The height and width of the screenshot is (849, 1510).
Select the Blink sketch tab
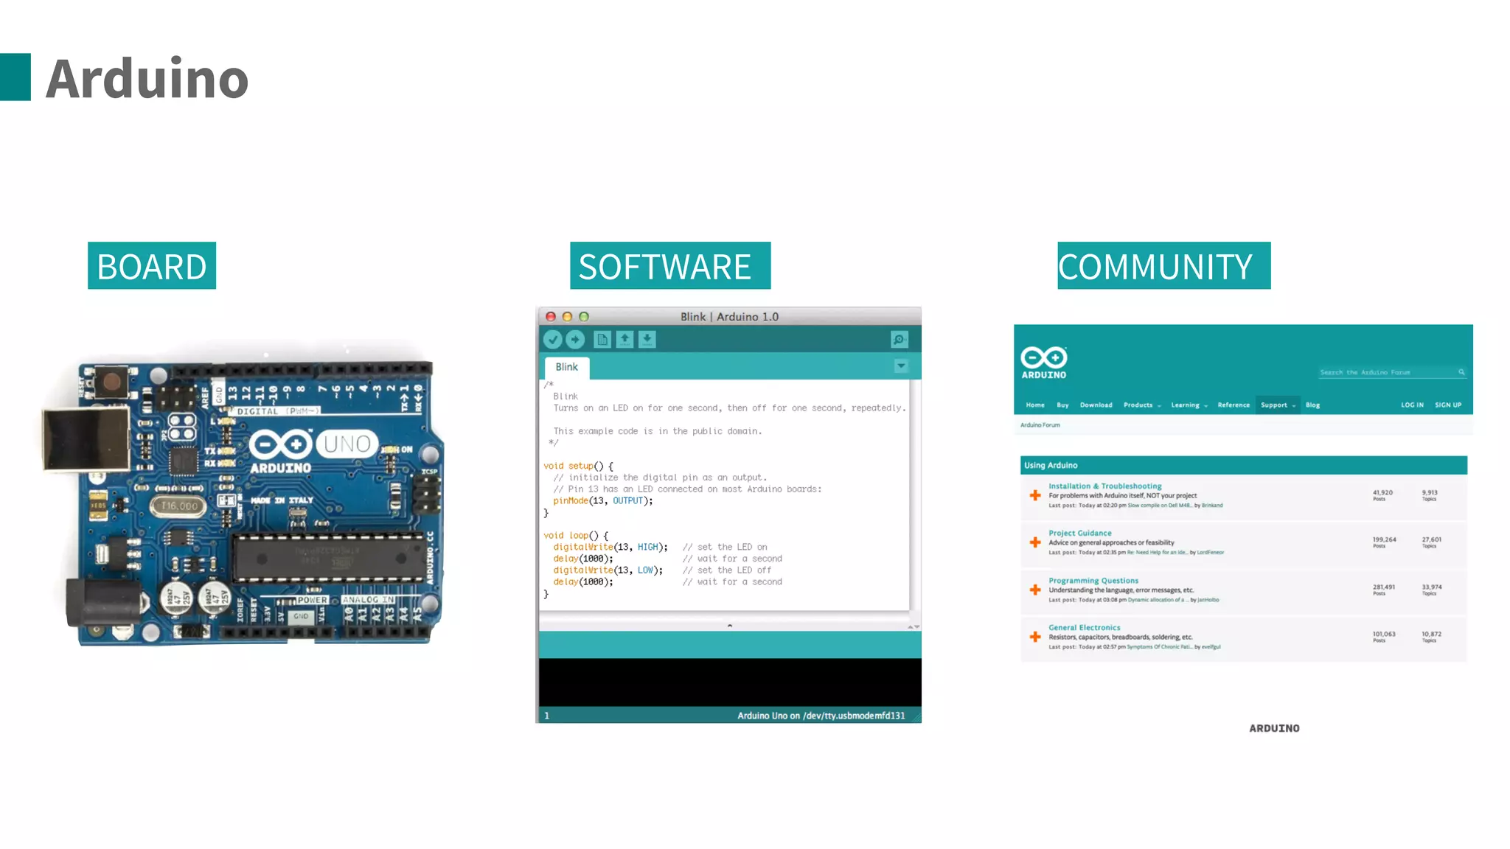[x=566, y=367]
